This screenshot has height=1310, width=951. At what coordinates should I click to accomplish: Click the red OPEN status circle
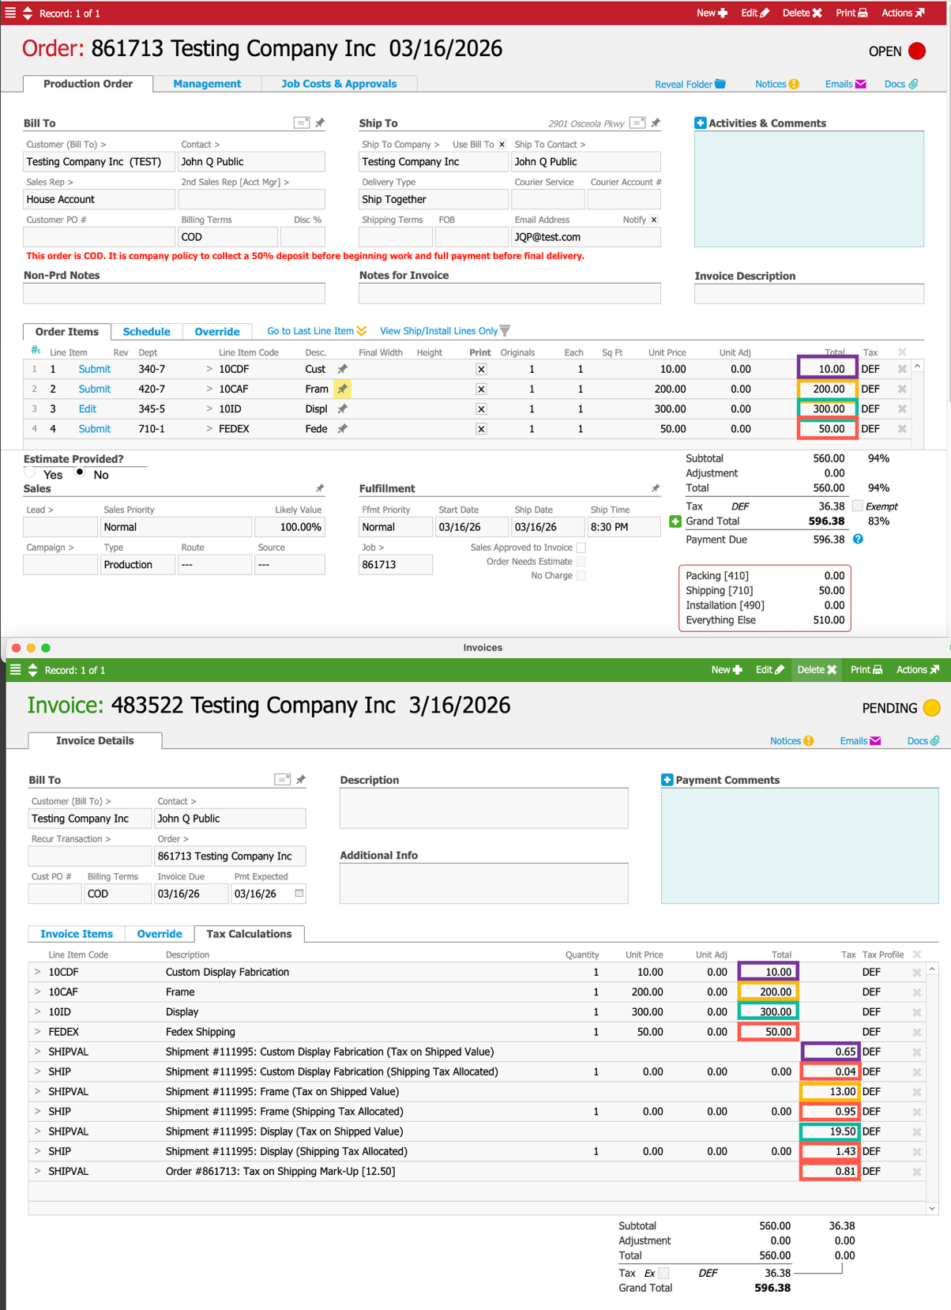pos(917,51)
